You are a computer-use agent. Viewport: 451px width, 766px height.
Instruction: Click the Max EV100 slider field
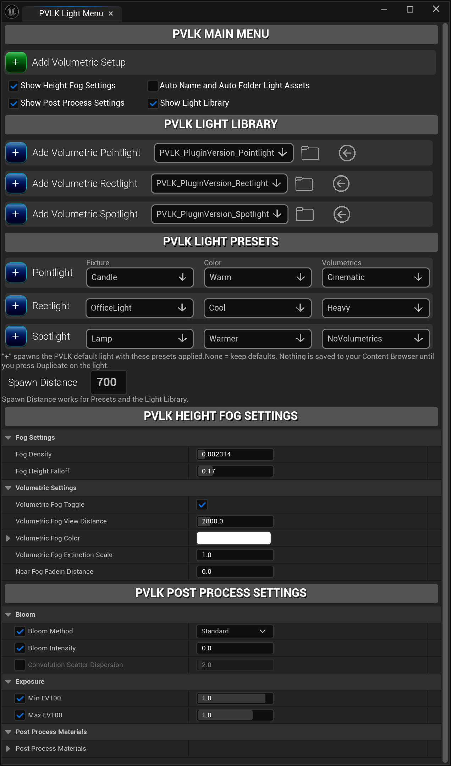235,715
